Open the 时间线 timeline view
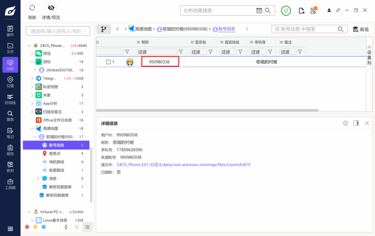This screenshot has height=236, width=375. (10, 99)
